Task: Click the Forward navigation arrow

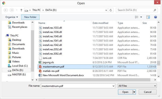Action: 12,10
